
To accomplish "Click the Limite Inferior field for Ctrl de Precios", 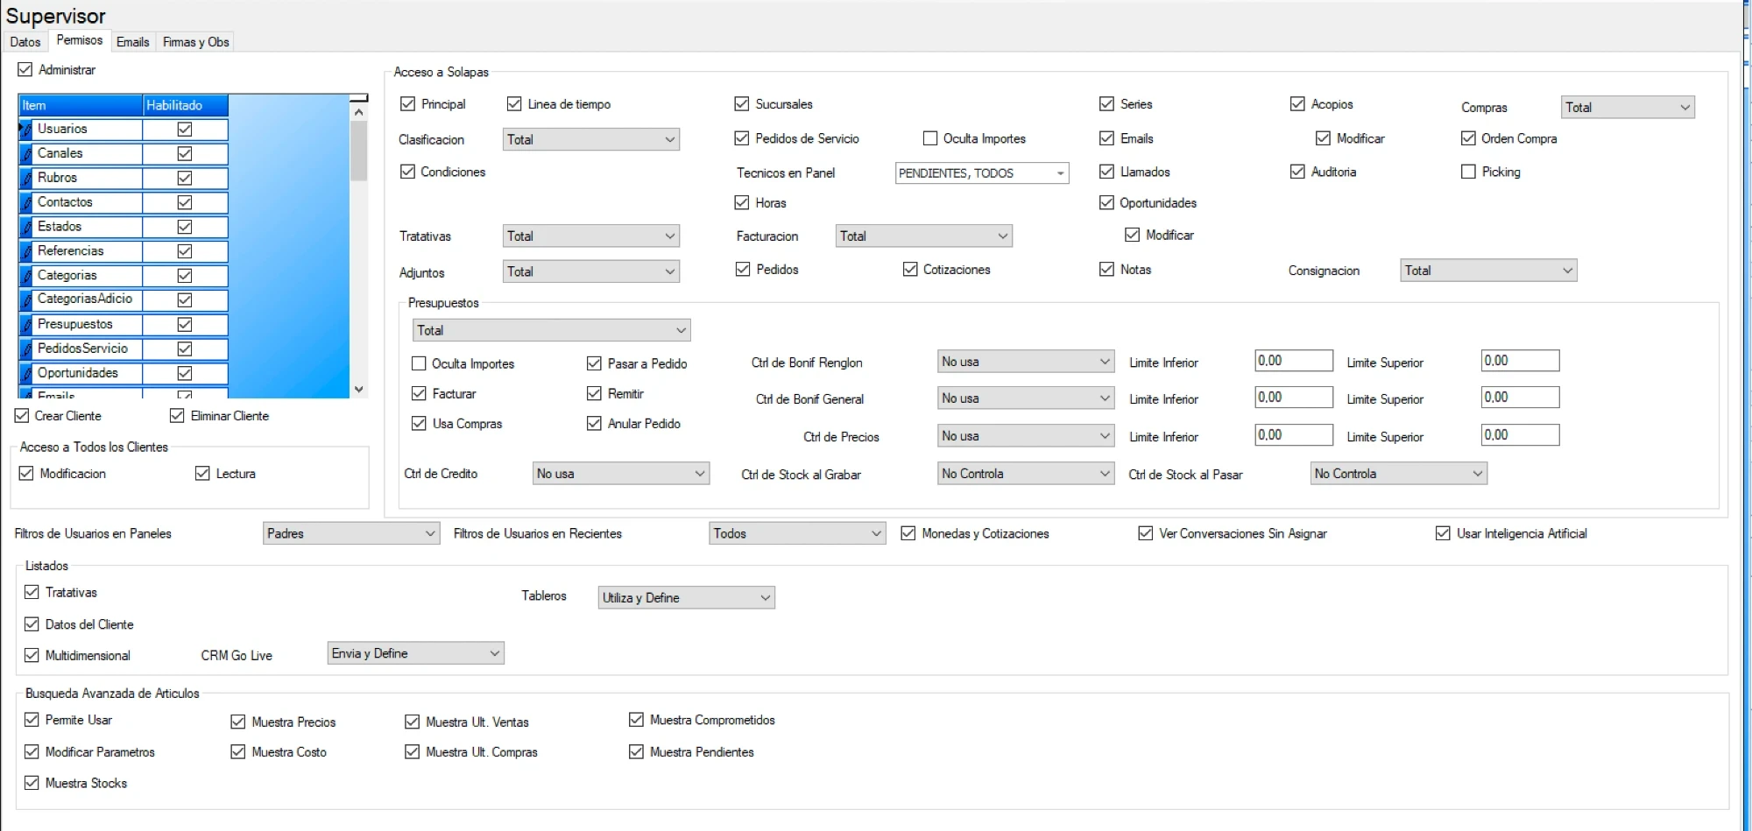I will coord(1294,435).
